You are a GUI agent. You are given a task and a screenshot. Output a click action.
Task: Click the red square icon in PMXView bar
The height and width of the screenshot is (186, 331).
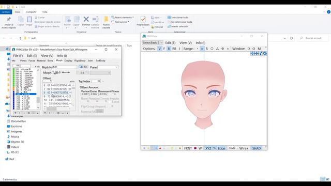pos(195,148)
